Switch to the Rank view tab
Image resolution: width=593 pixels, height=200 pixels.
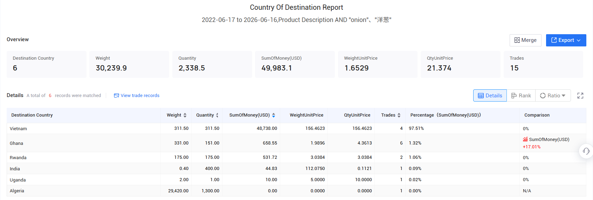click(521, 96)
